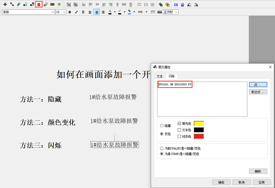This screenshot has height=188, width=275.
Task: Click the 表达式... button
Action: click(x=258, y=92)
